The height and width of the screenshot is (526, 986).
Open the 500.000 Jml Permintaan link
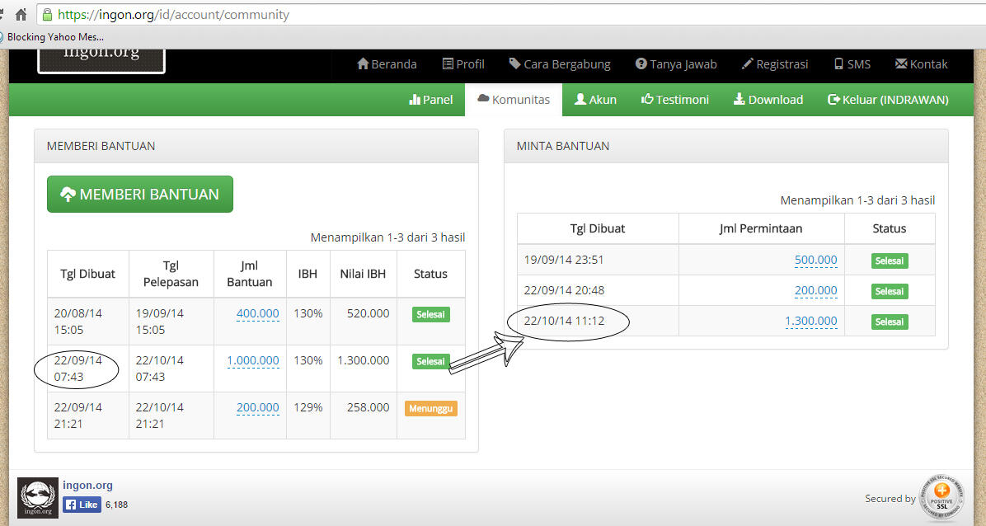pyautogui.click(x=815, y=260)
